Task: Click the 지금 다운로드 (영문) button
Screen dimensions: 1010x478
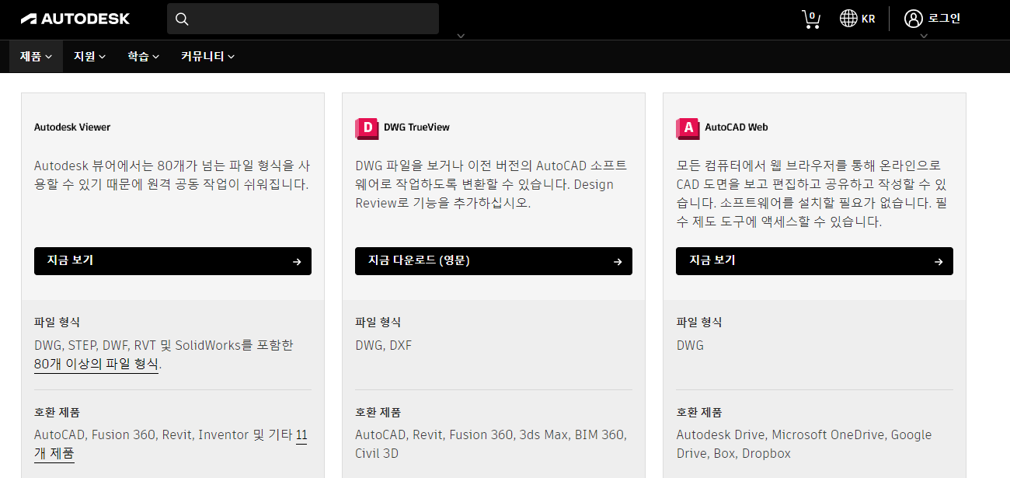Action: [x=493, y=261]
